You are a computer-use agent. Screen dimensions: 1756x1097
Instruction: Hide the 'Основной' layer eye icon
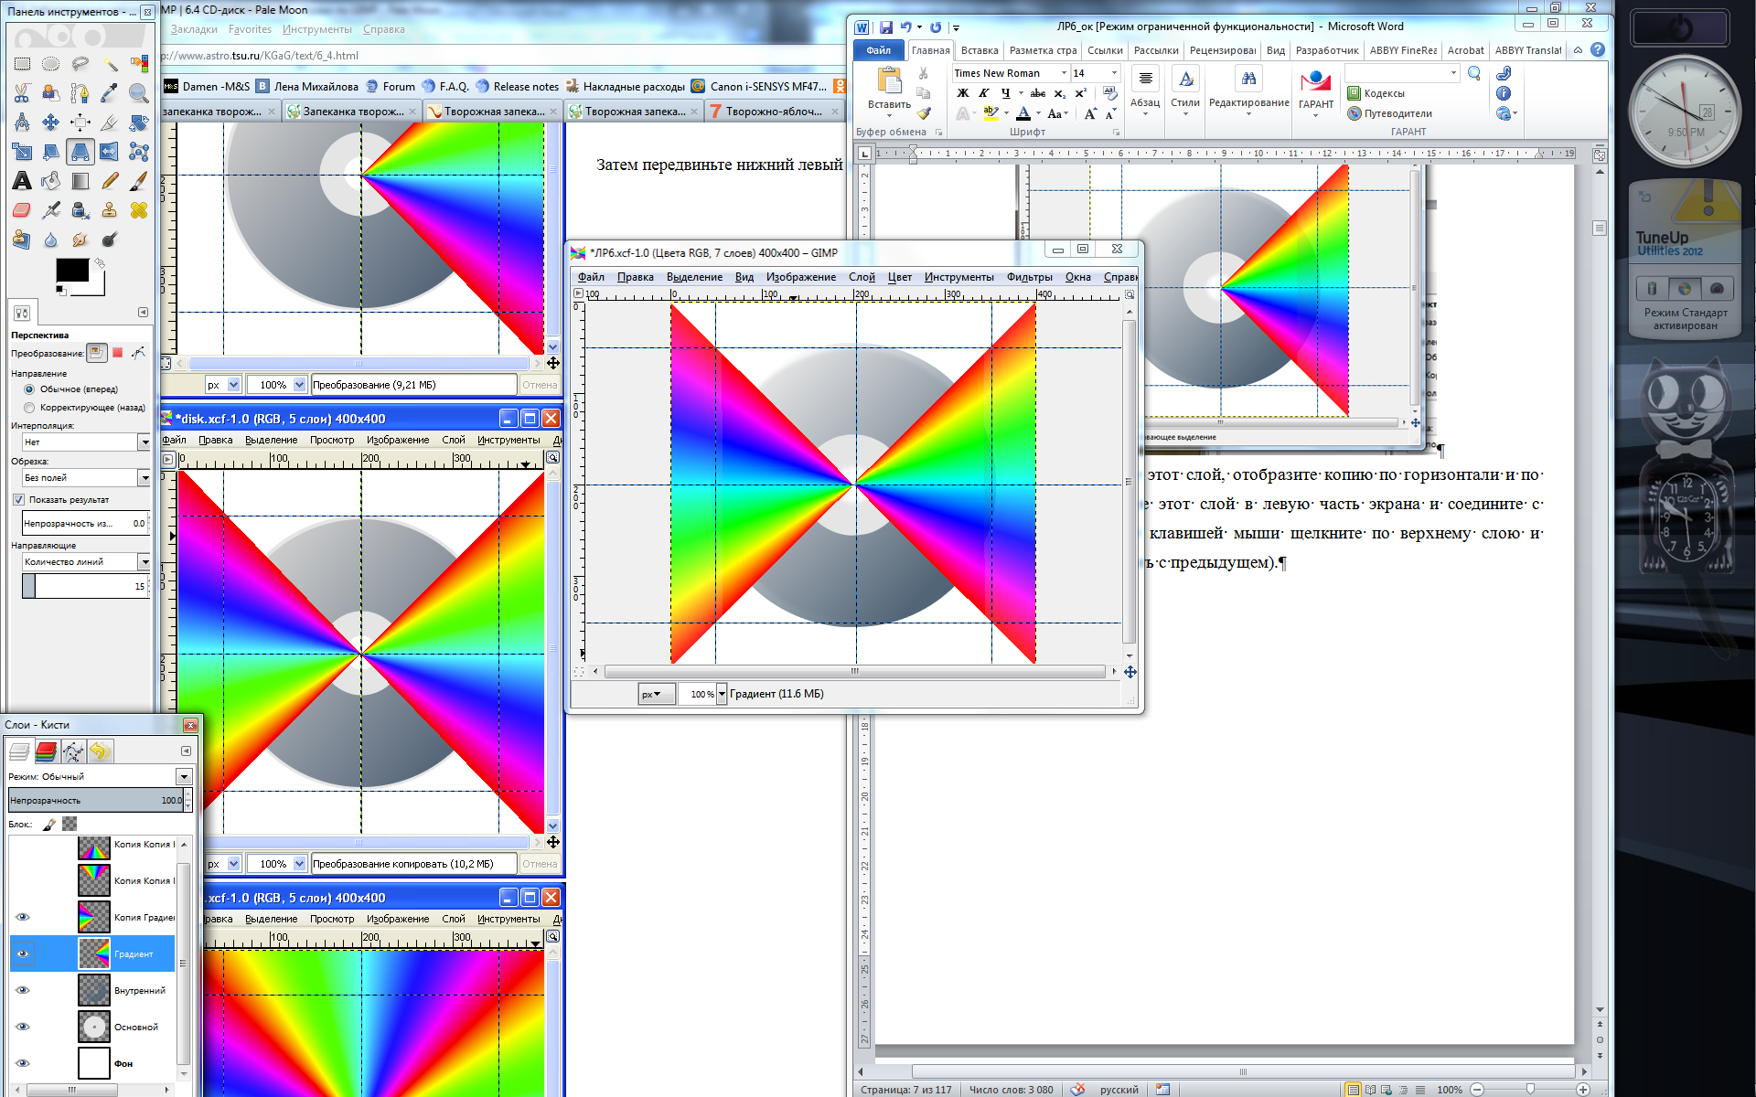23,1027
